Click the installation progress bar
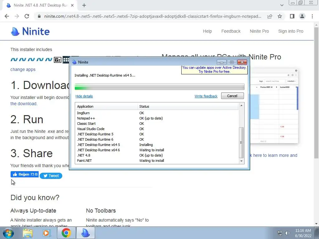Screen dimensions: 319x239 pos(159,87)
